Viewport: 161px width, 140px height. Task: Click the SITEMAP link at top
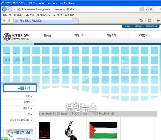tap(138, 26)
